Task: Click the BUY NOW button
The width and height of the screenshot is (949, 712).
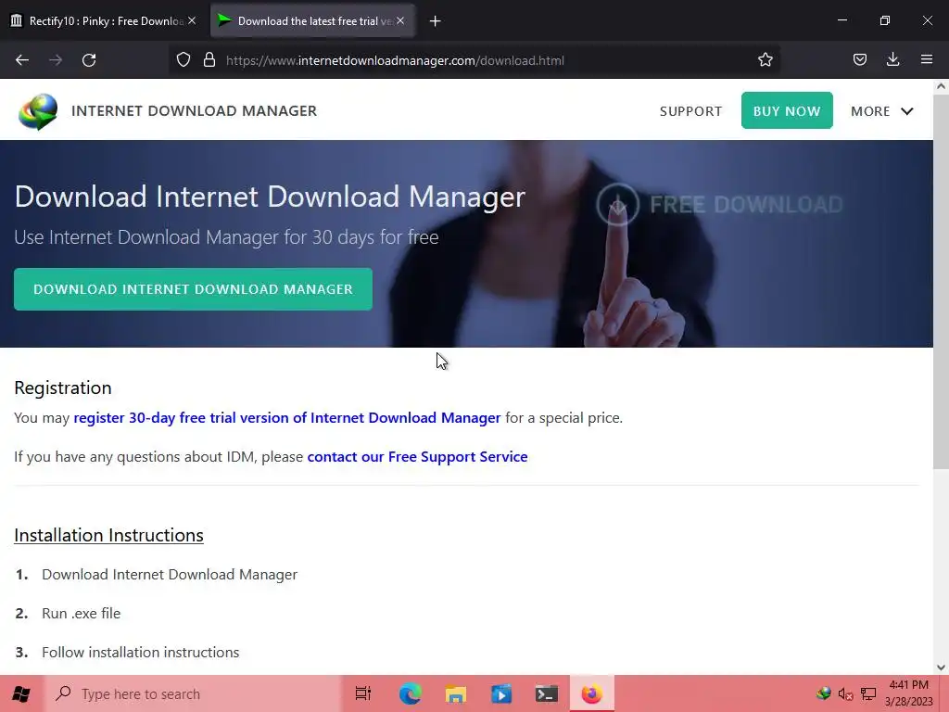Action: tap(787, 111)
